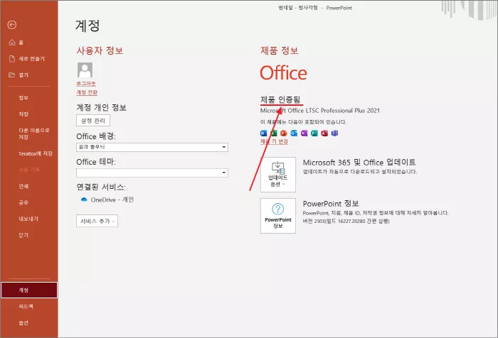This screenshot has width=498, height=338.
Task: Open the 홈 (Home) page with house icon
Action: point(16,43)
